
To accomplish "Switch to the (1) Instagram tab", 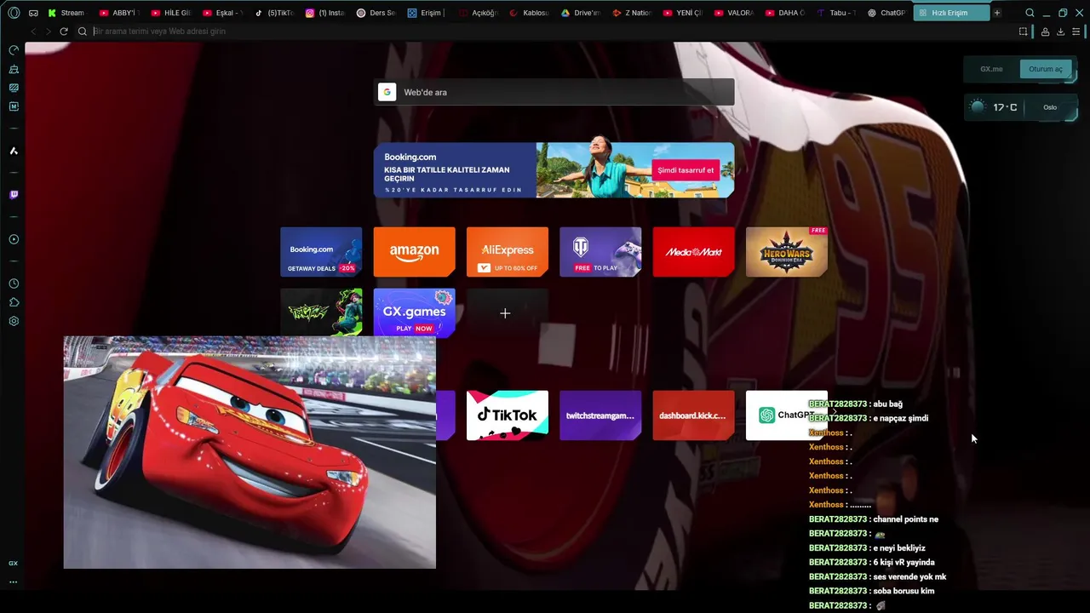I will tap(324, 13).
